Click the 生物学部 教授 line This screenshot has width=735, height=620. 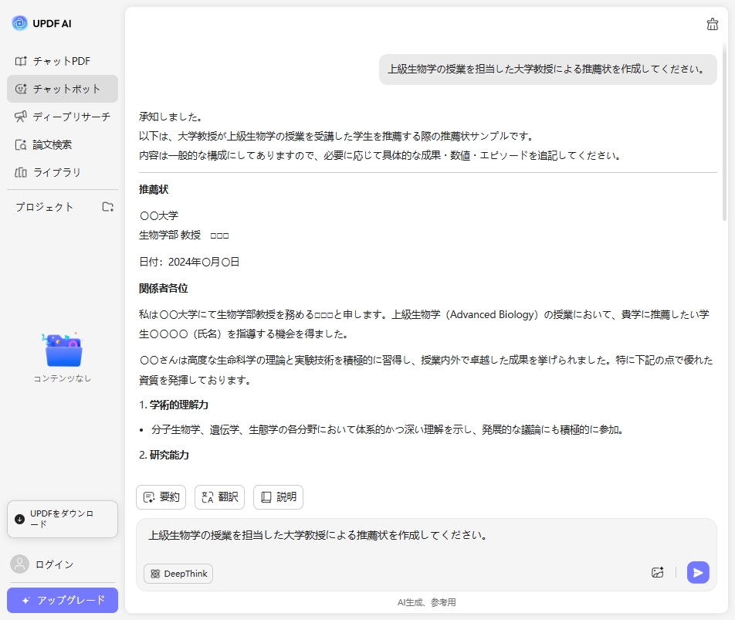184,235
